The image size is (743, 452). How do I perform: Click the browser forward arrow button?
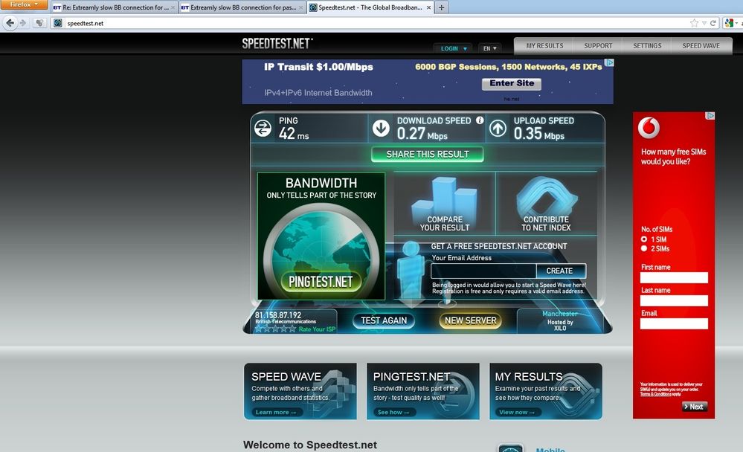coord(23,23)
